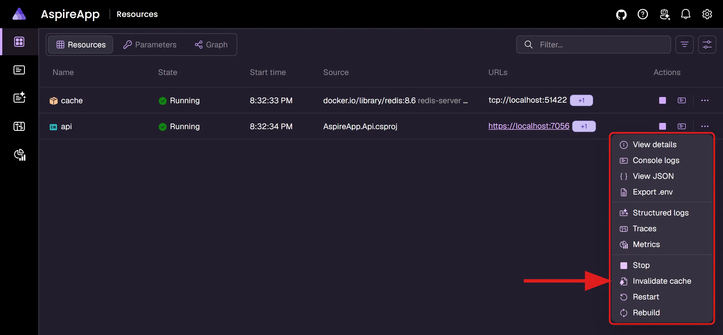
Task: Open the settings gear
Action: coord(707,14)
